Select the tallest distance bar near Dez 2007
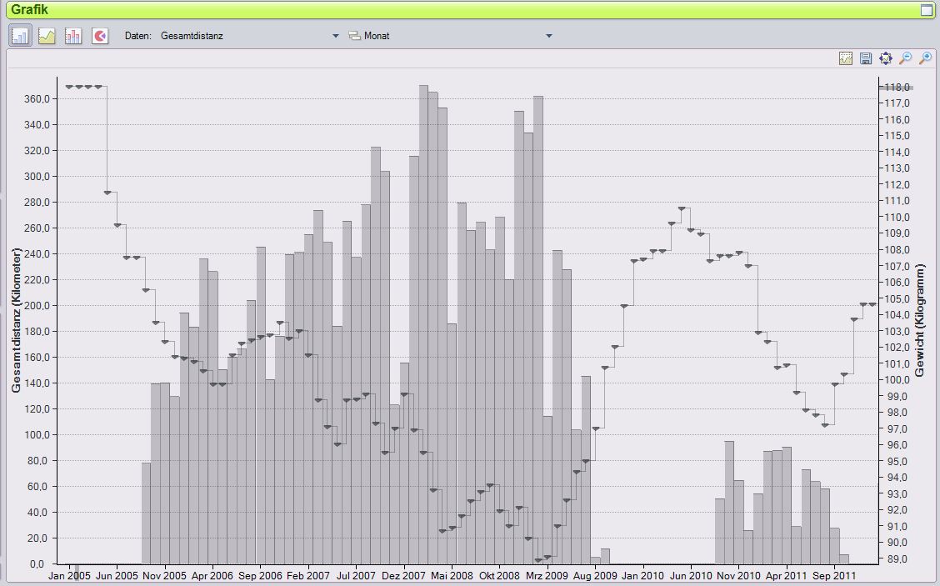 (423, 325)
